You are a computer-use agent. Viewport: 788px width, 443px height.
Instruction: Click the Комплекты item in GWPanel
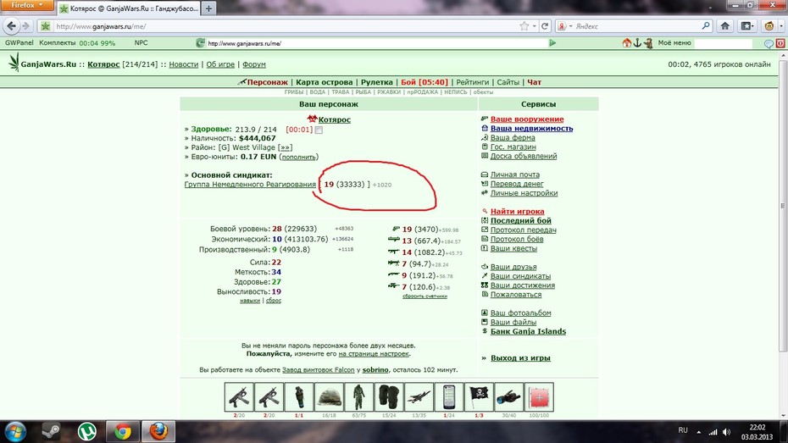click(58, 43)
